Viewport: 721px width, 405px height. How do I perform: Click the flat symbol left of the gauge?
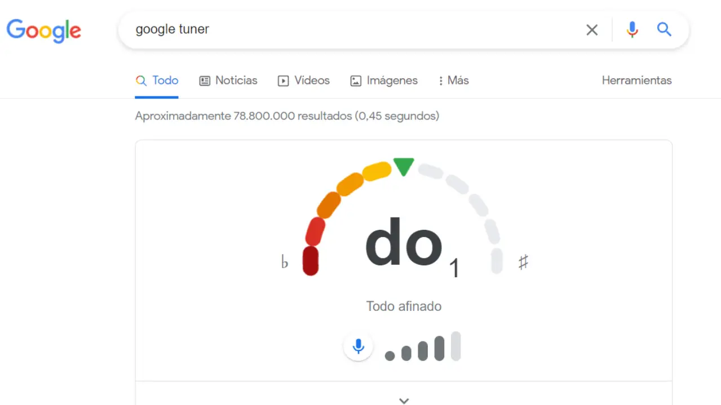pos(285,262)
